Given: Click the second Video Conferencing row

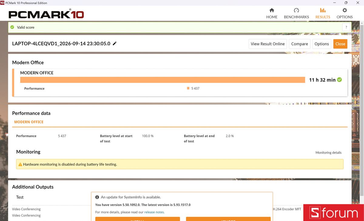Looking at the screenshot, I should 26,216.
